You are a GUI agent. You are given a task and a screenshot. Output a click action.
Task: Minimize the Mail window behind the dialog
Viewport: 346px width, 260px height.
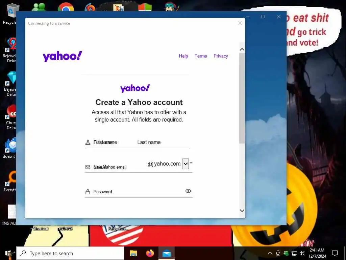248,17
